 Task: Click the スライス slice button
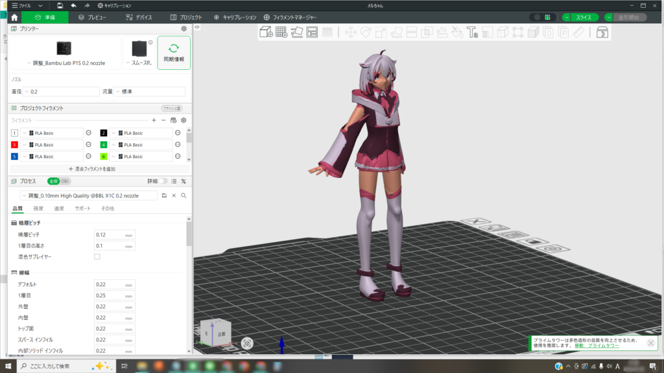(584, 17)
